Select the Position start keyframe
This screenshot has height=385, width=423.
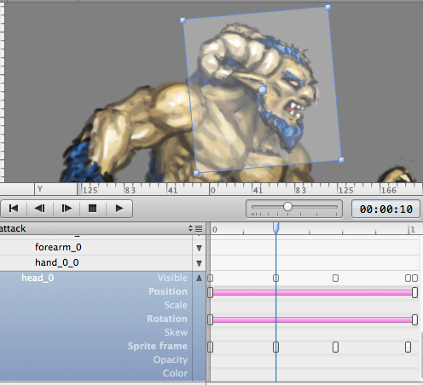(211, 292)
